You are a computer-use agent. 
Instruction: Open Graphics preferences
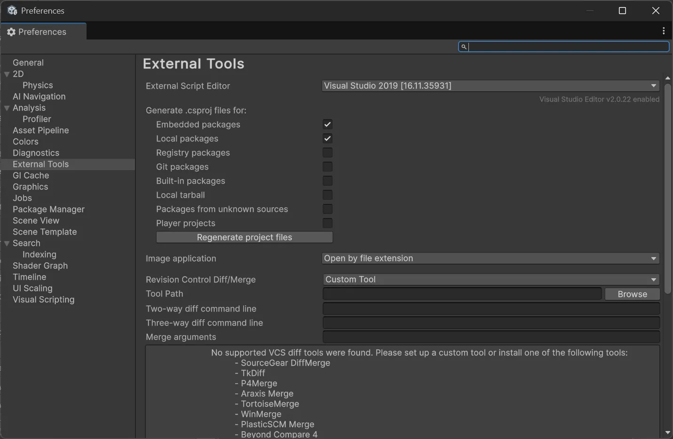pyautogui.click(x=30, y=187)
